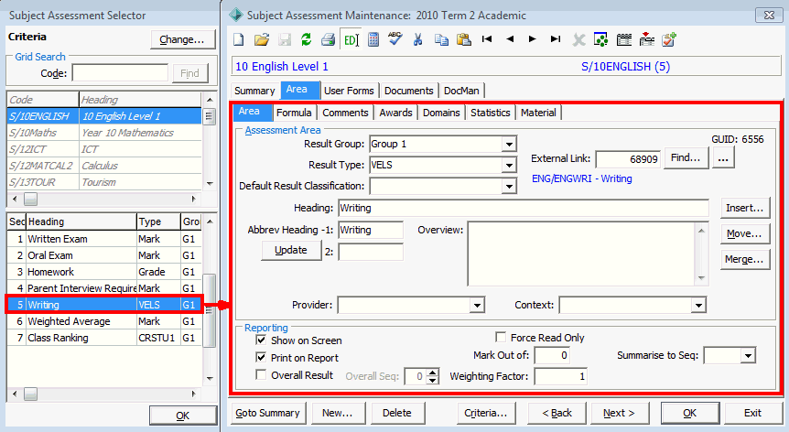Click the Insert... button

pos(745,208)
